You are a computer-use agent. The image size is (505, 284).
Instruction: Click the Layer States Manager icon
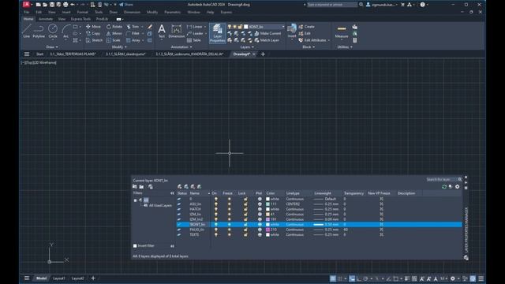(151, 187)
